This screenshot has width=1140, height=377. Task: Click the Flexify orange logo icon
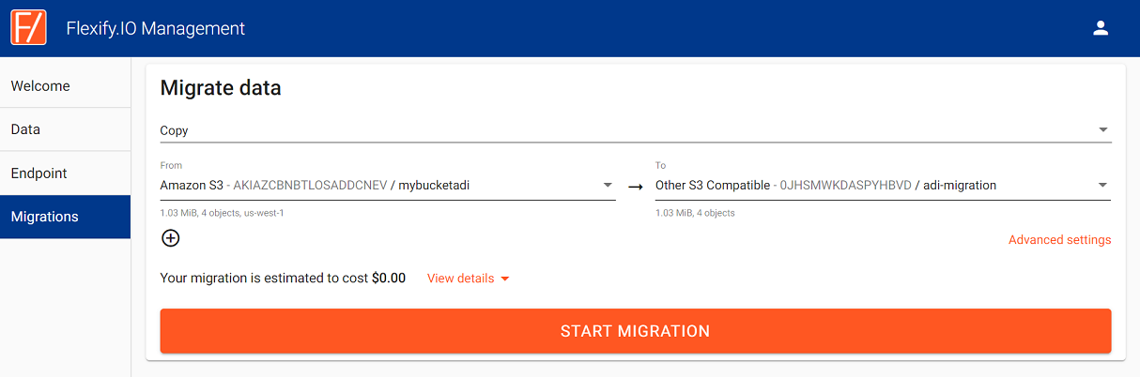28,28
